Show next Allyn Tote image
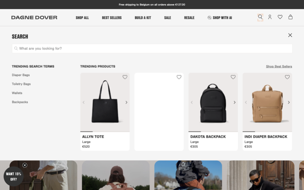304x190 pixels. 127,102
